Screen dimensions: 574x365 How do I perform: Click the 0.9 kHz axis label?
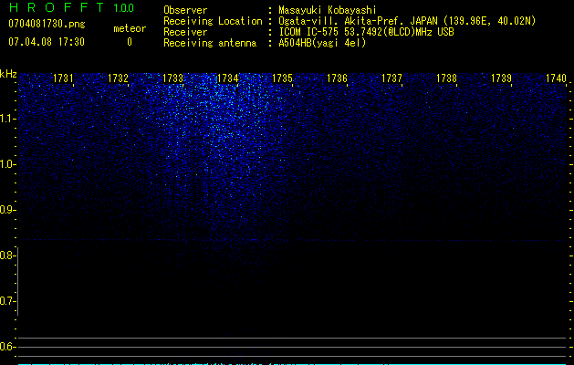(7, 210)
